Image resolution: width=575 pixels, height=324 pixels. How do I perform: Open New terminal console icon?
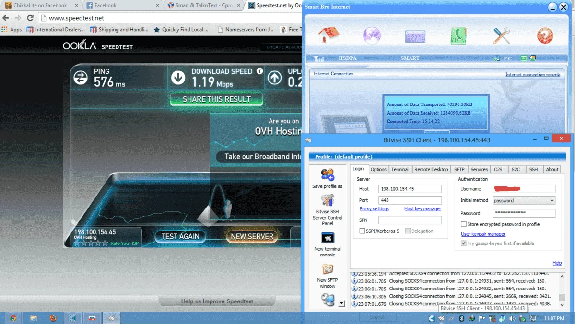pyautogui.click(x=328, y=238)
